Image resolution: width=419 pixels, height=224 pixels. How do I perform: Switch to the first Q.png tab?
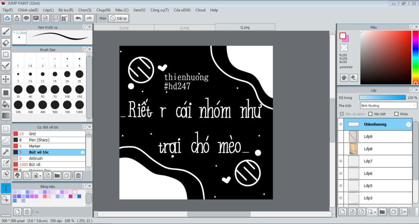pyautogui.click(x=124, y=27)
